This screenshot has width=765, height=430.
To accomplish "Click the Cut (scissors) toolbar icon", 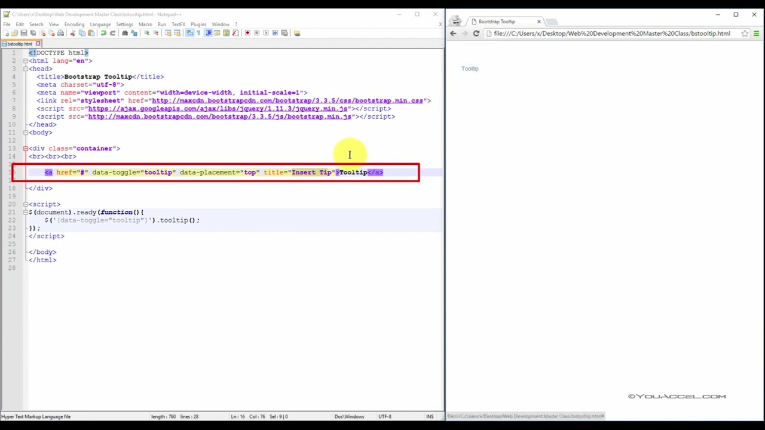I will coord(72,33).
